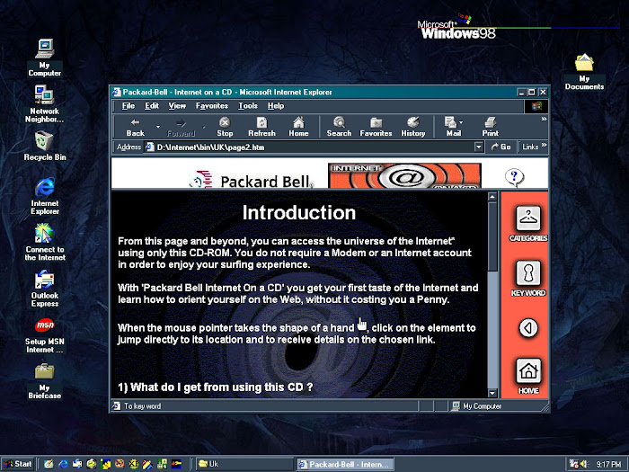The width and height of the screenshot is (629, 472).
Task: Open the Favorites toolbar button
Action: pos(376,127)
